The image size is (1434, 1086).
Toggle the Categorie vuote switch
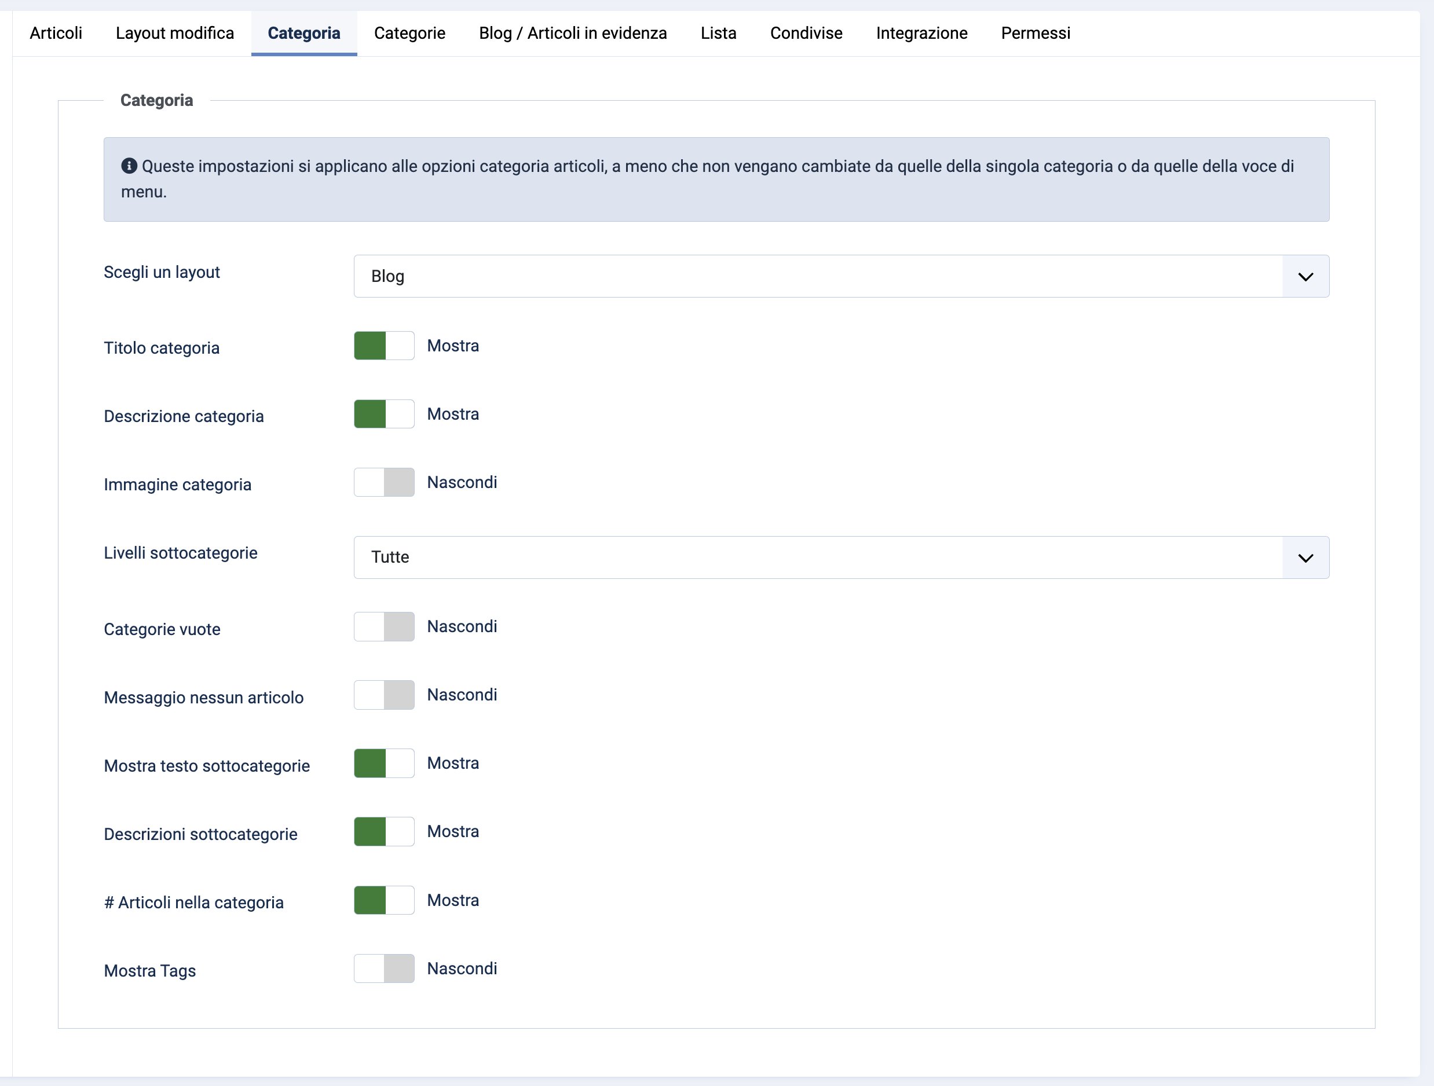pos(384,626)
